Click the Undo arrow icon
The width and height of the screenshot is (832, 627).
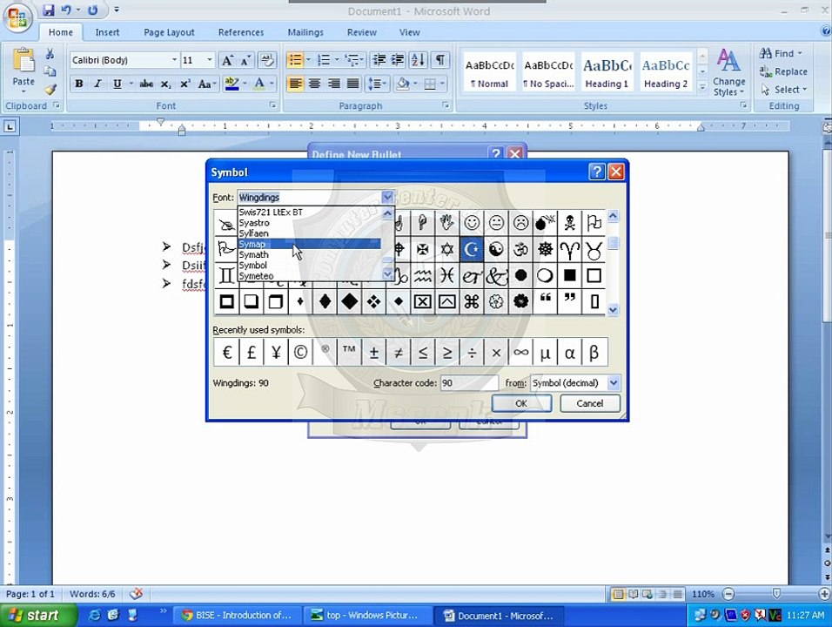tap(67, 10)
